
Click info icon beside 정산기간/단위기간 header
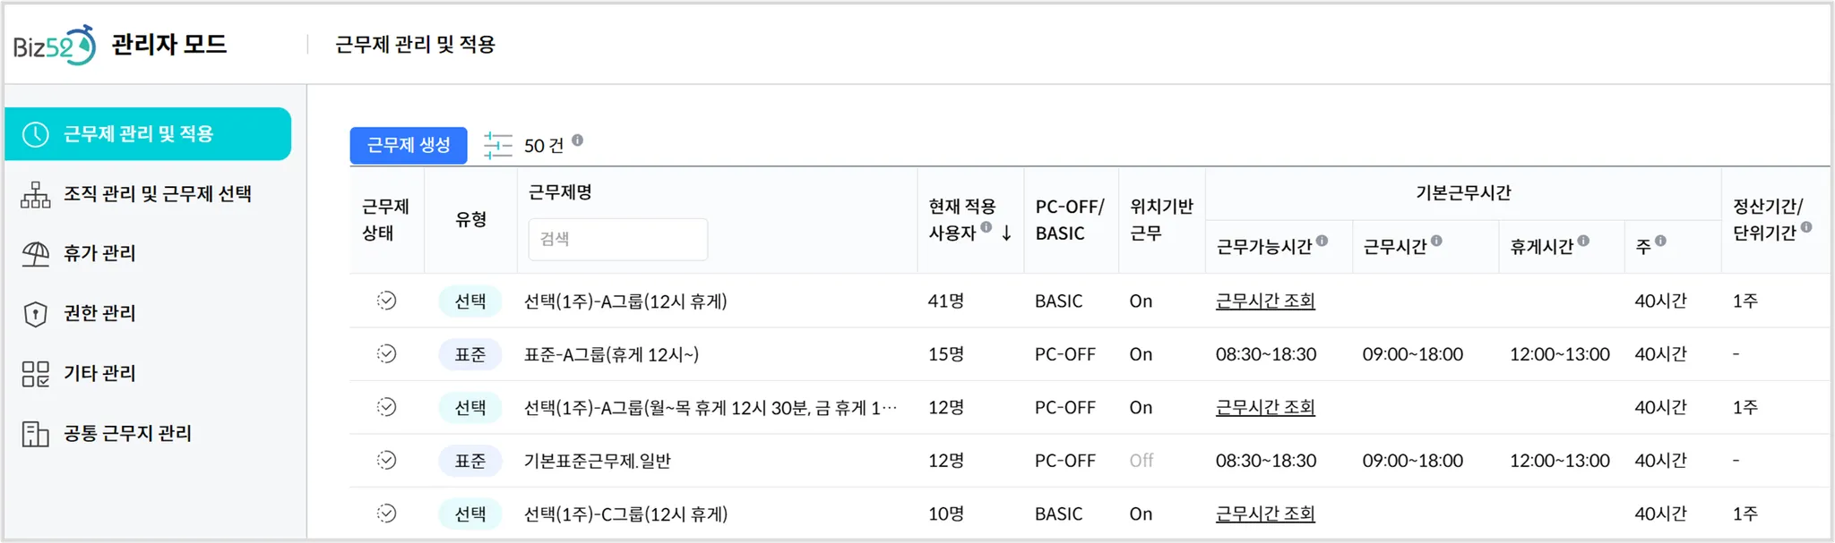1806,227
